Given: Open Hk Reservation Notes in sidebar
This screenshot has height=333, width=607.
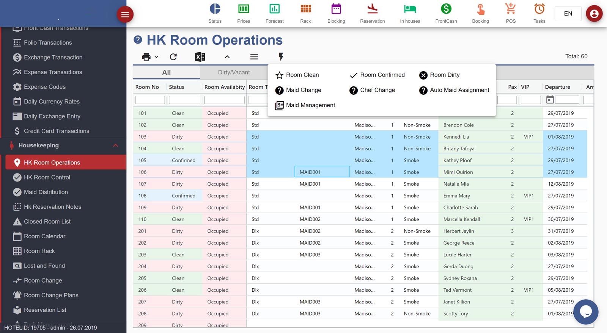Looking at the screenshot, I should pos(52,207).
